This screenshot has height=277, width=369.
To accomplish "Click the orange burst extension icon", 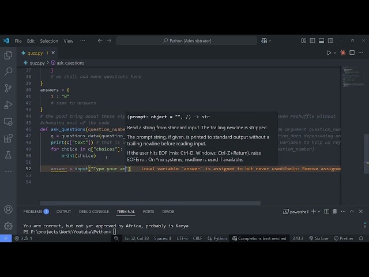I will [x=343, y=53].
